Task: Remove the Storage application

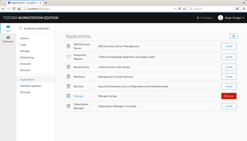Action: pyautogui.click(x=229, y=96)
